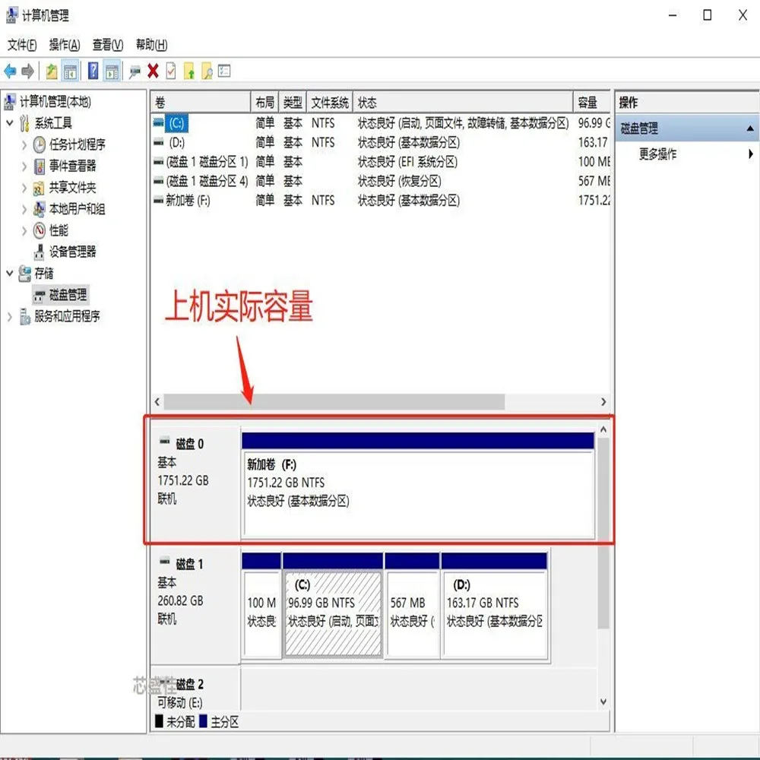The image size is (760, 760).
Task: Click the gray Forward arrow in toolbar
Action: [28, 71]
